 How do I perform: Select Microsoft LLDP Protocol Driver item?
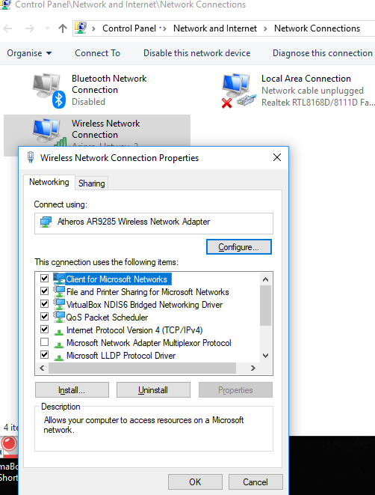click(x=121, y=356)
